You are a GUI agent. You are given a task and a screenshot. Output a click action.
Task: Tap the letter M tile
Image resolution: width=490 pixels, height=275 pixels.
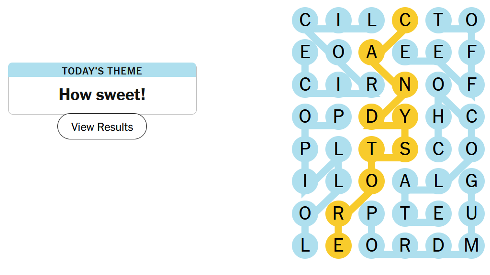click(471, 245)
